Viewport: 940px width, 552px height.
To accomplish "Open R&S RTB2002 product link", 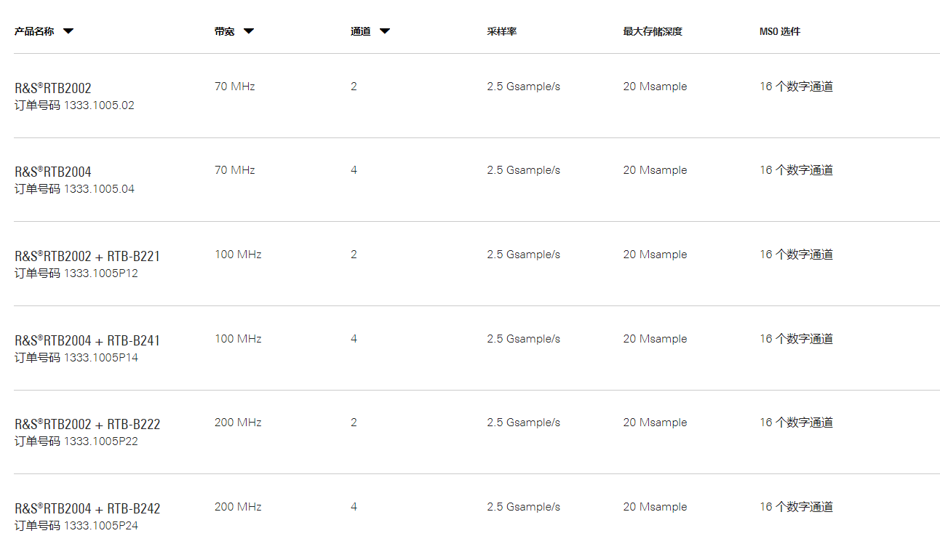I will pos(53,88).
